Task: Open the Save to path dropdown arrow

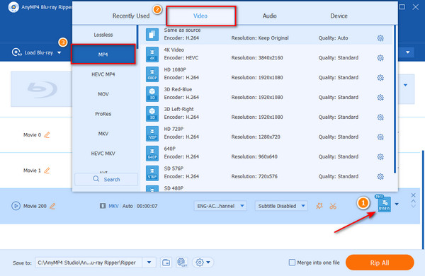Action: coord(149,262)
